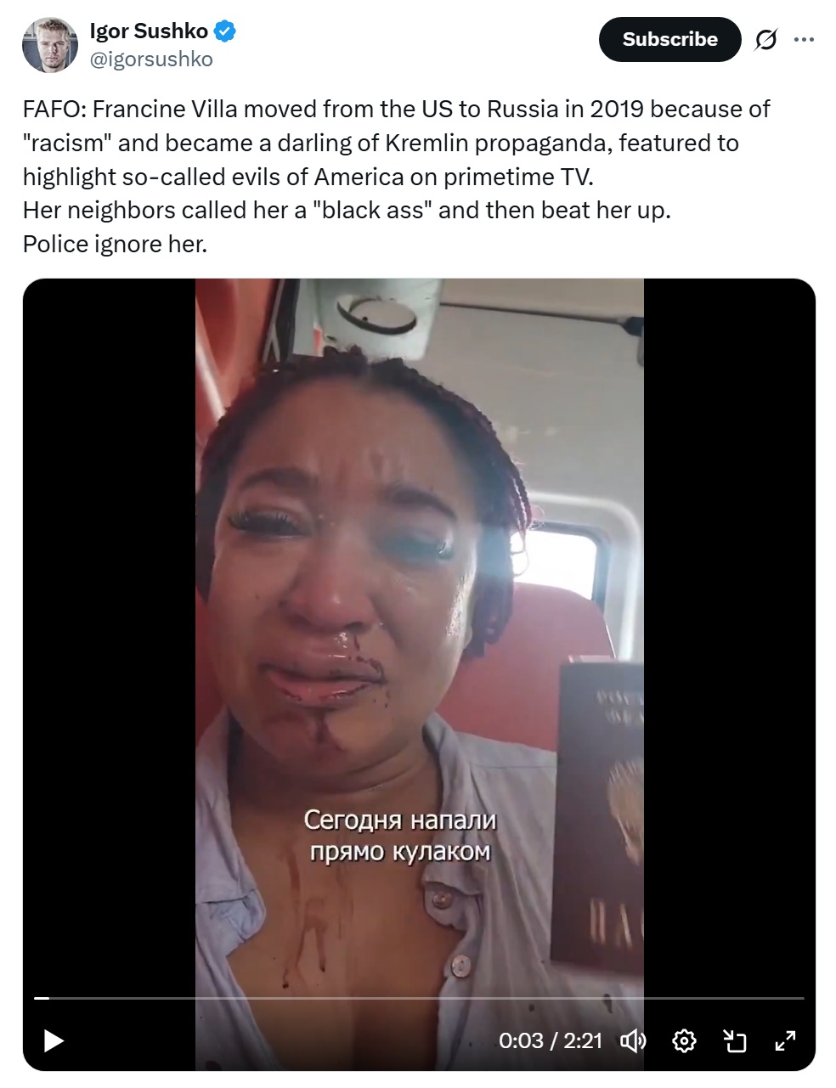Image resolution: width=836 pixels, height=1088 pixels.
Task: Seek using the video progress bar
Action: click(x=419, y=998)
